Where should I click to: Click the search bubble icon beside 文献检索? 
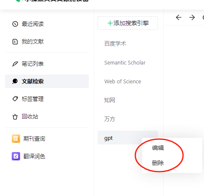pyautogui.click(x=15, y=81)
